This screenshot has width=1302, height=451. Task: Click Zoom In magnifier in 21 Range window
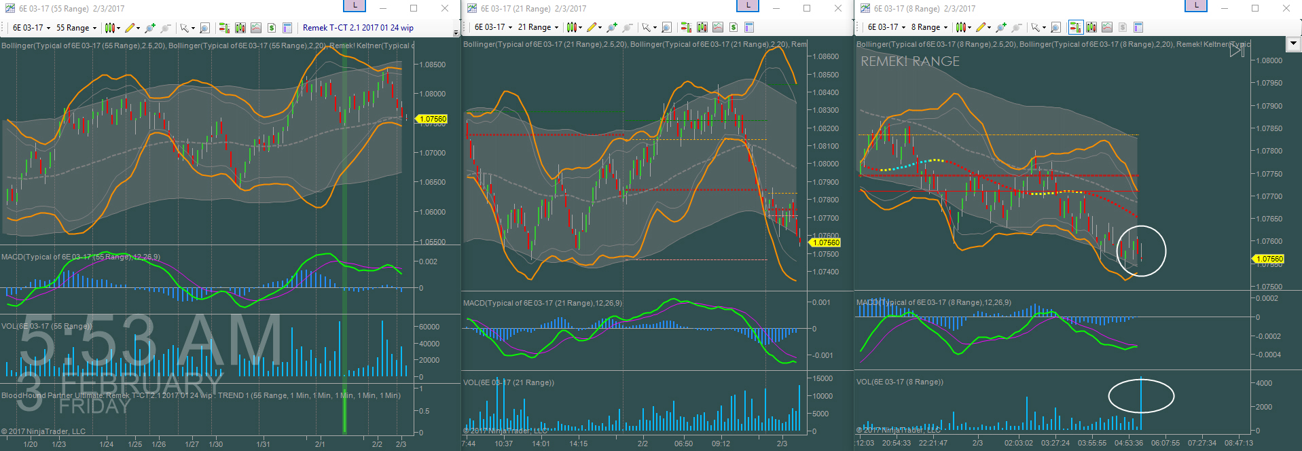coord(612,27)
